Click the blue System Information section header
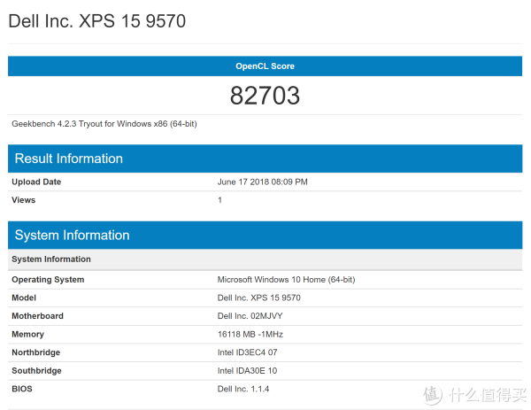 [265, 236]
